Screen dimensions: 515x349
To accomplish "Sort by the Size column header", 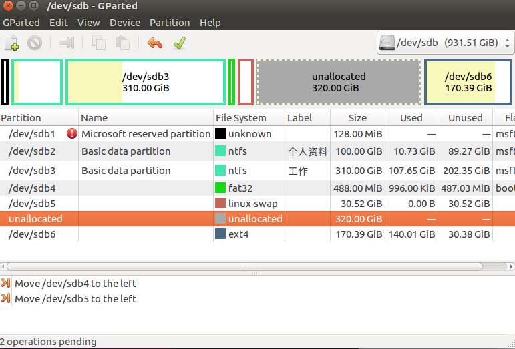I will pyautogui.click(x=357, y=117).
